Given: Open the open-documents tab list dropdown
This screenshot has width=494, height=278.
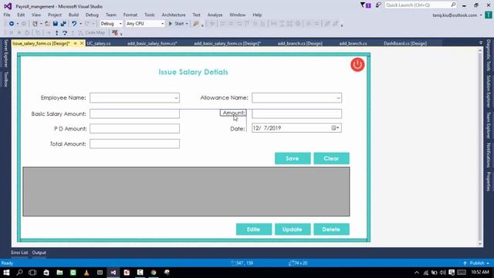Looking at the screenshot, I should (x=481, y=43).
